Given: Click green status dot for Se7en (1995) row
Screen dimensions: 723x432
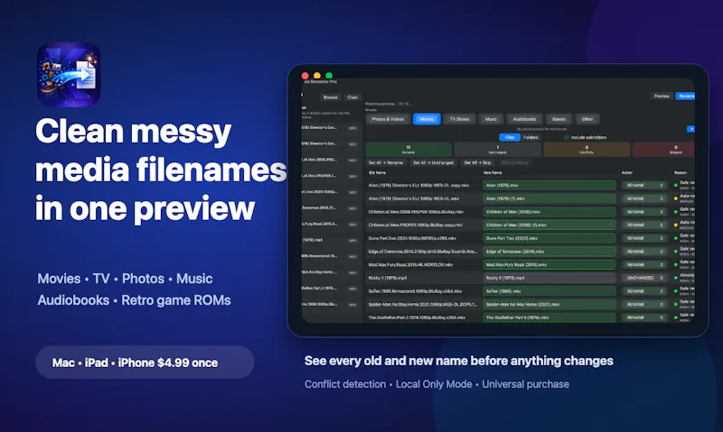Looking at the screenshot, I should [675, 291].
